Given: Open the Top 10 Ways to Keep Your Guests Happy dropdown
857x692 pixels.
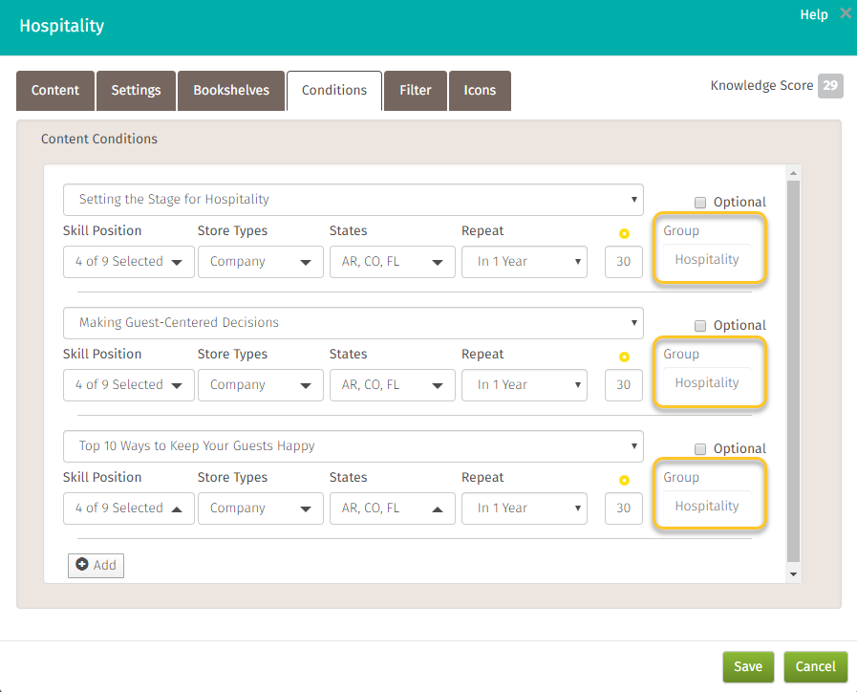Looking at the screenshot, I should (354, 446).
